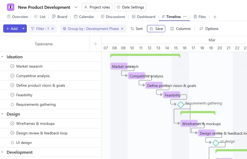Open the Timeline tab's three-dot menu
The height and width of the screenshot is (159, 247).
[185, 16]
